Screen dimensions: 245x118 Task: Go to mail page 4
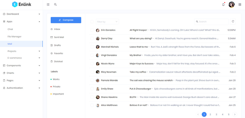[x=222, y=114]
